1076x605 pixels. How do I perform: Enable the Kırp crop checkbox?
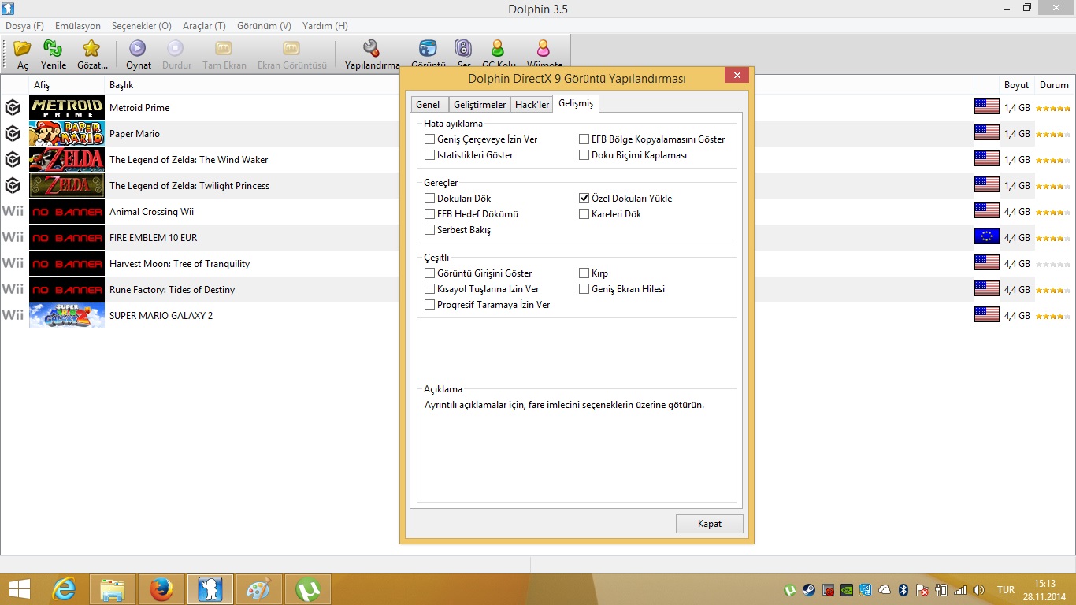pos(584,273)
